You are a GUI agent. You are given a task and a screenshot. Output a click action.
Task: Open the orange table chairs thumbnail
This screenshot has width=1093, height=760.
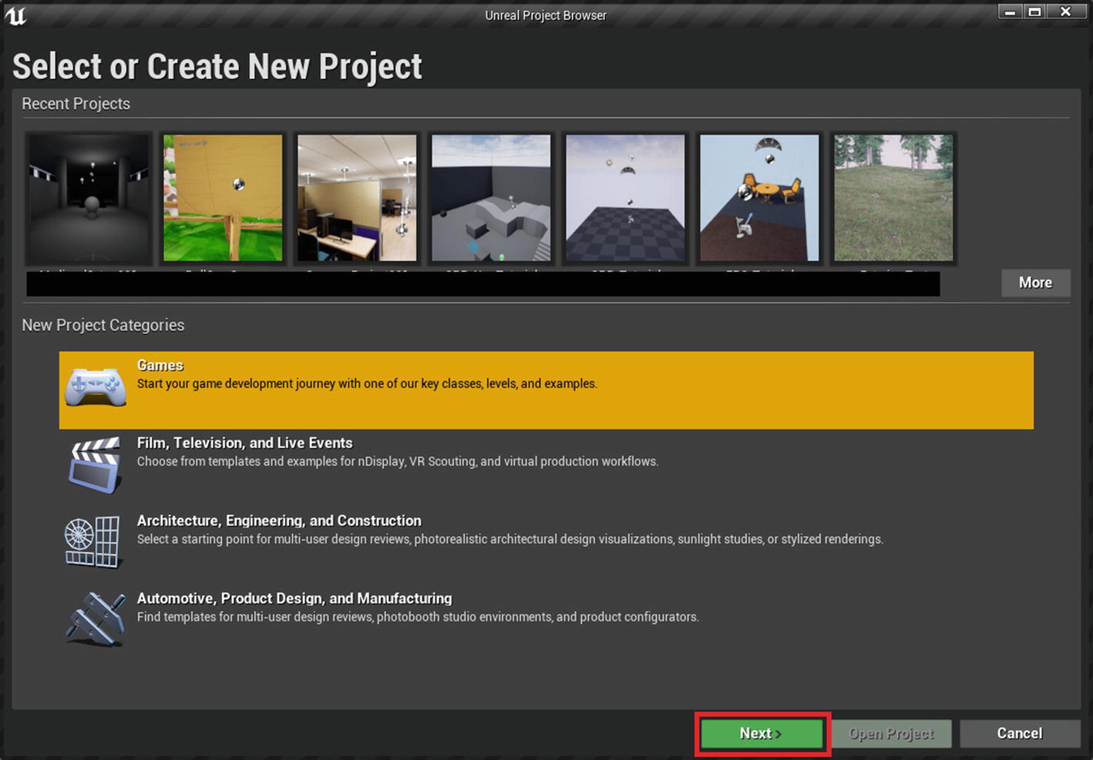(x=759, y=199)
